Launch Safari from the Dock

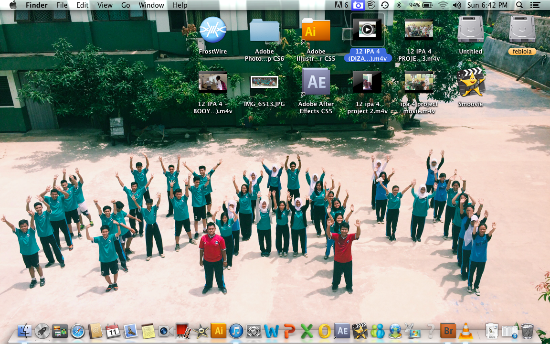click(77, 331)
